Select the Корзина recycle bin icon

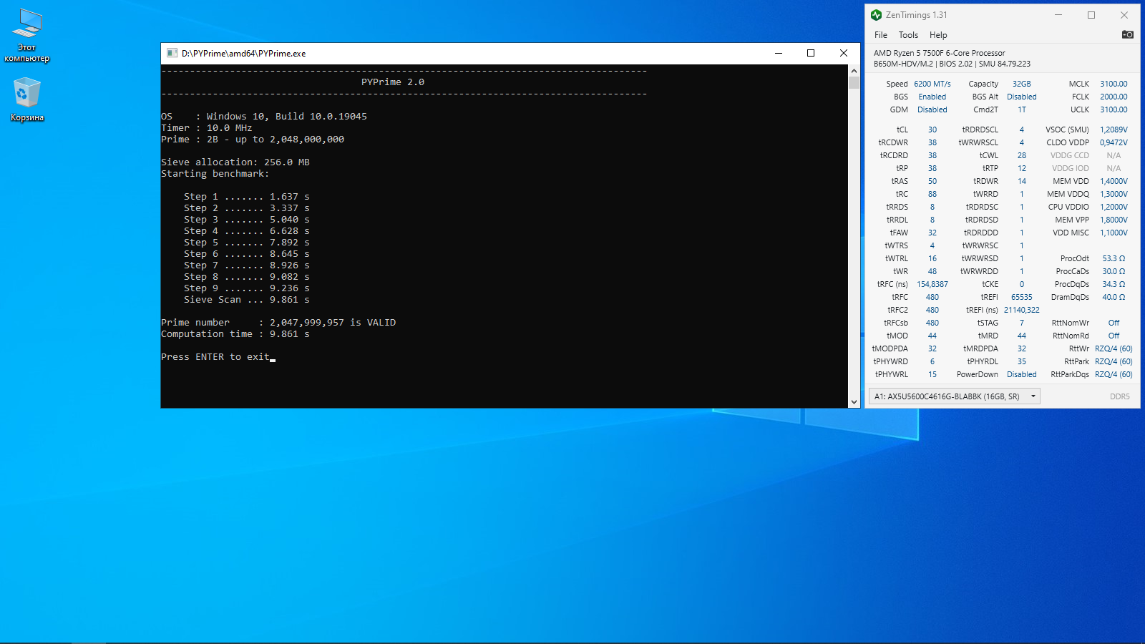[27, 99]
